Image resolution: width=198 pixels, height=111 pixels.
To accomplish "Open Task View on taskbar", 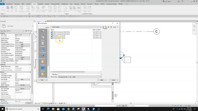I will tap(43, 109).
